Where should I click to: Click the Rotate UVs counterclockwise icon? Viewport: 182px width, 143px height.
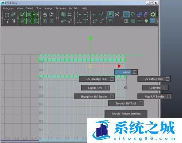pos(45,21)
